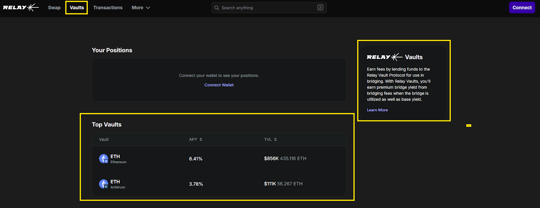Screen dimensions: 540x208
Task: Click the APY column header label
Action: point(193,139)
